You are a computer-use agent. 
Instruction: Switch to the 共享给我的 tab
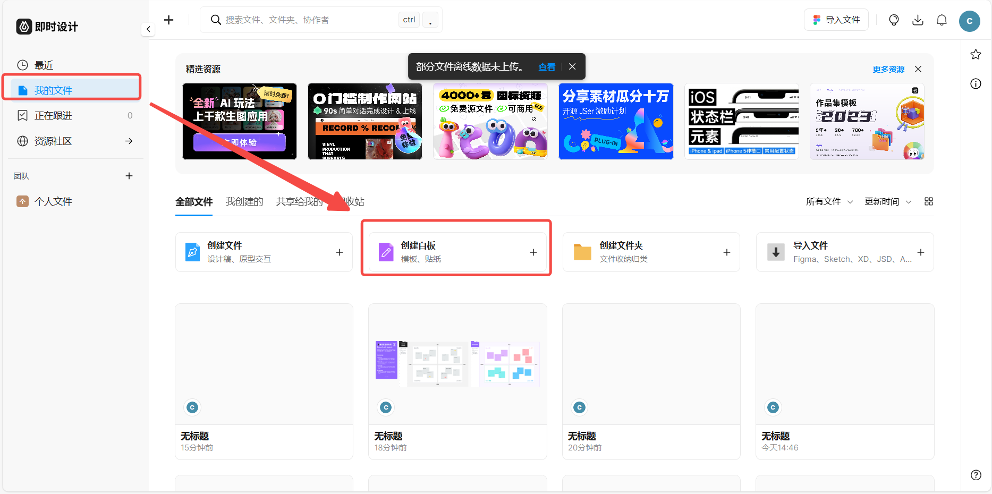tap(299, 201)
